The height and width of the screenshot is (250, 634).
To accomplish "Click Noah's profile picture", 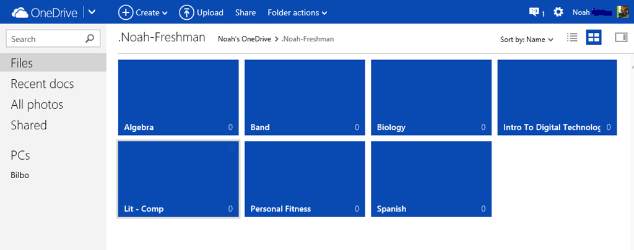I will tap(623, 12).
